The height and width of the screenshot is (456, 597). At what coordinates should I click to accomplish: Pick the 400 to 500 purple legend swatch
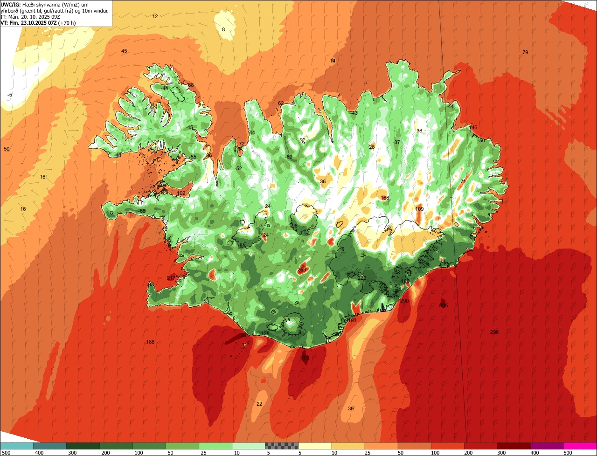[x=546, y=446]
